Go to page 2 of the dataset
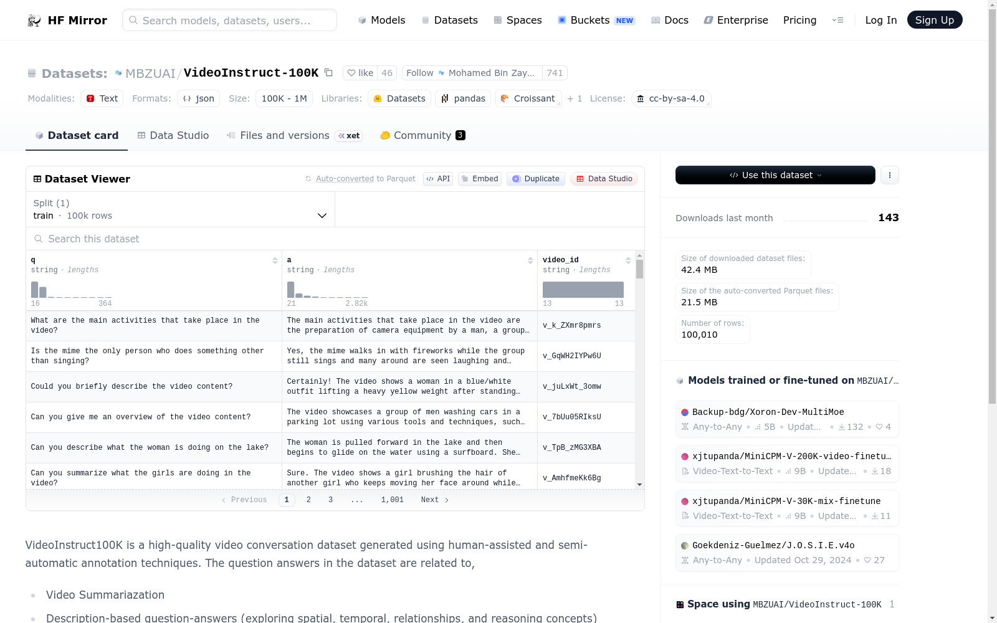Image resolution: width=997 pixels, height=623 pixels. (308, 500)
